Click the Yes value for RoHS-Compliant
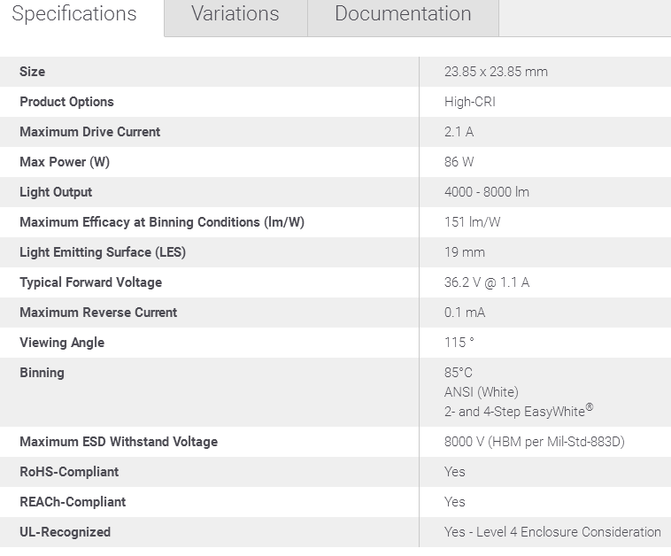Viewport: 671px width, 556px height. coord(454,472)
